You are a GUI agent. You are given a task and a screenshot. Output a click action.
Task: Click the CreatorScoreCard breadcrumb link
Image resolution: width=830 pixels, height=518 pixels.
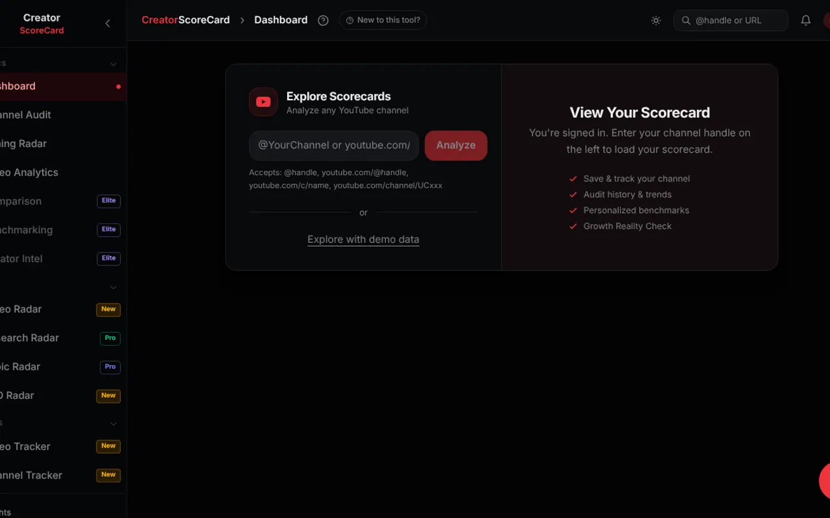click(185, 20)
